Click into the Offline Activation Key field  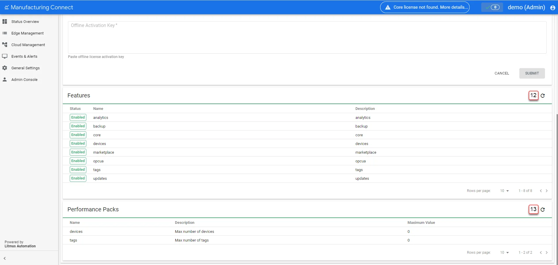click(307, 37)
